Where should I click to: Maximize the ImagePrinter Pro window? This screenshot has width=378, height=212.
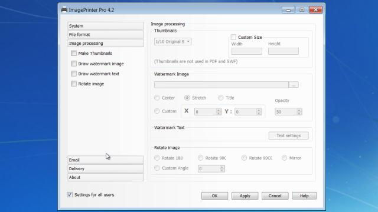[x=302, y=10]
